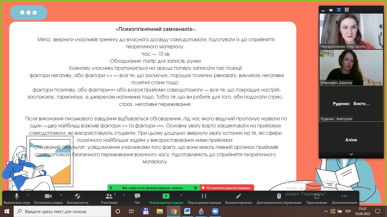Switch to Google Chrome on taskbar
Viewport: 387px width, 217px height.
(x=174, y=211)
